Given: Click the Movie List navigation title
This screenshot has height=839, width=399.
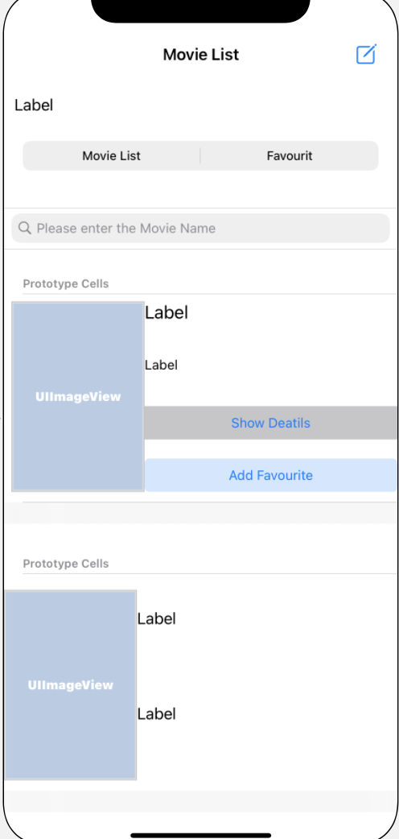Looking at the screenshot, I should tap(201, 55).
